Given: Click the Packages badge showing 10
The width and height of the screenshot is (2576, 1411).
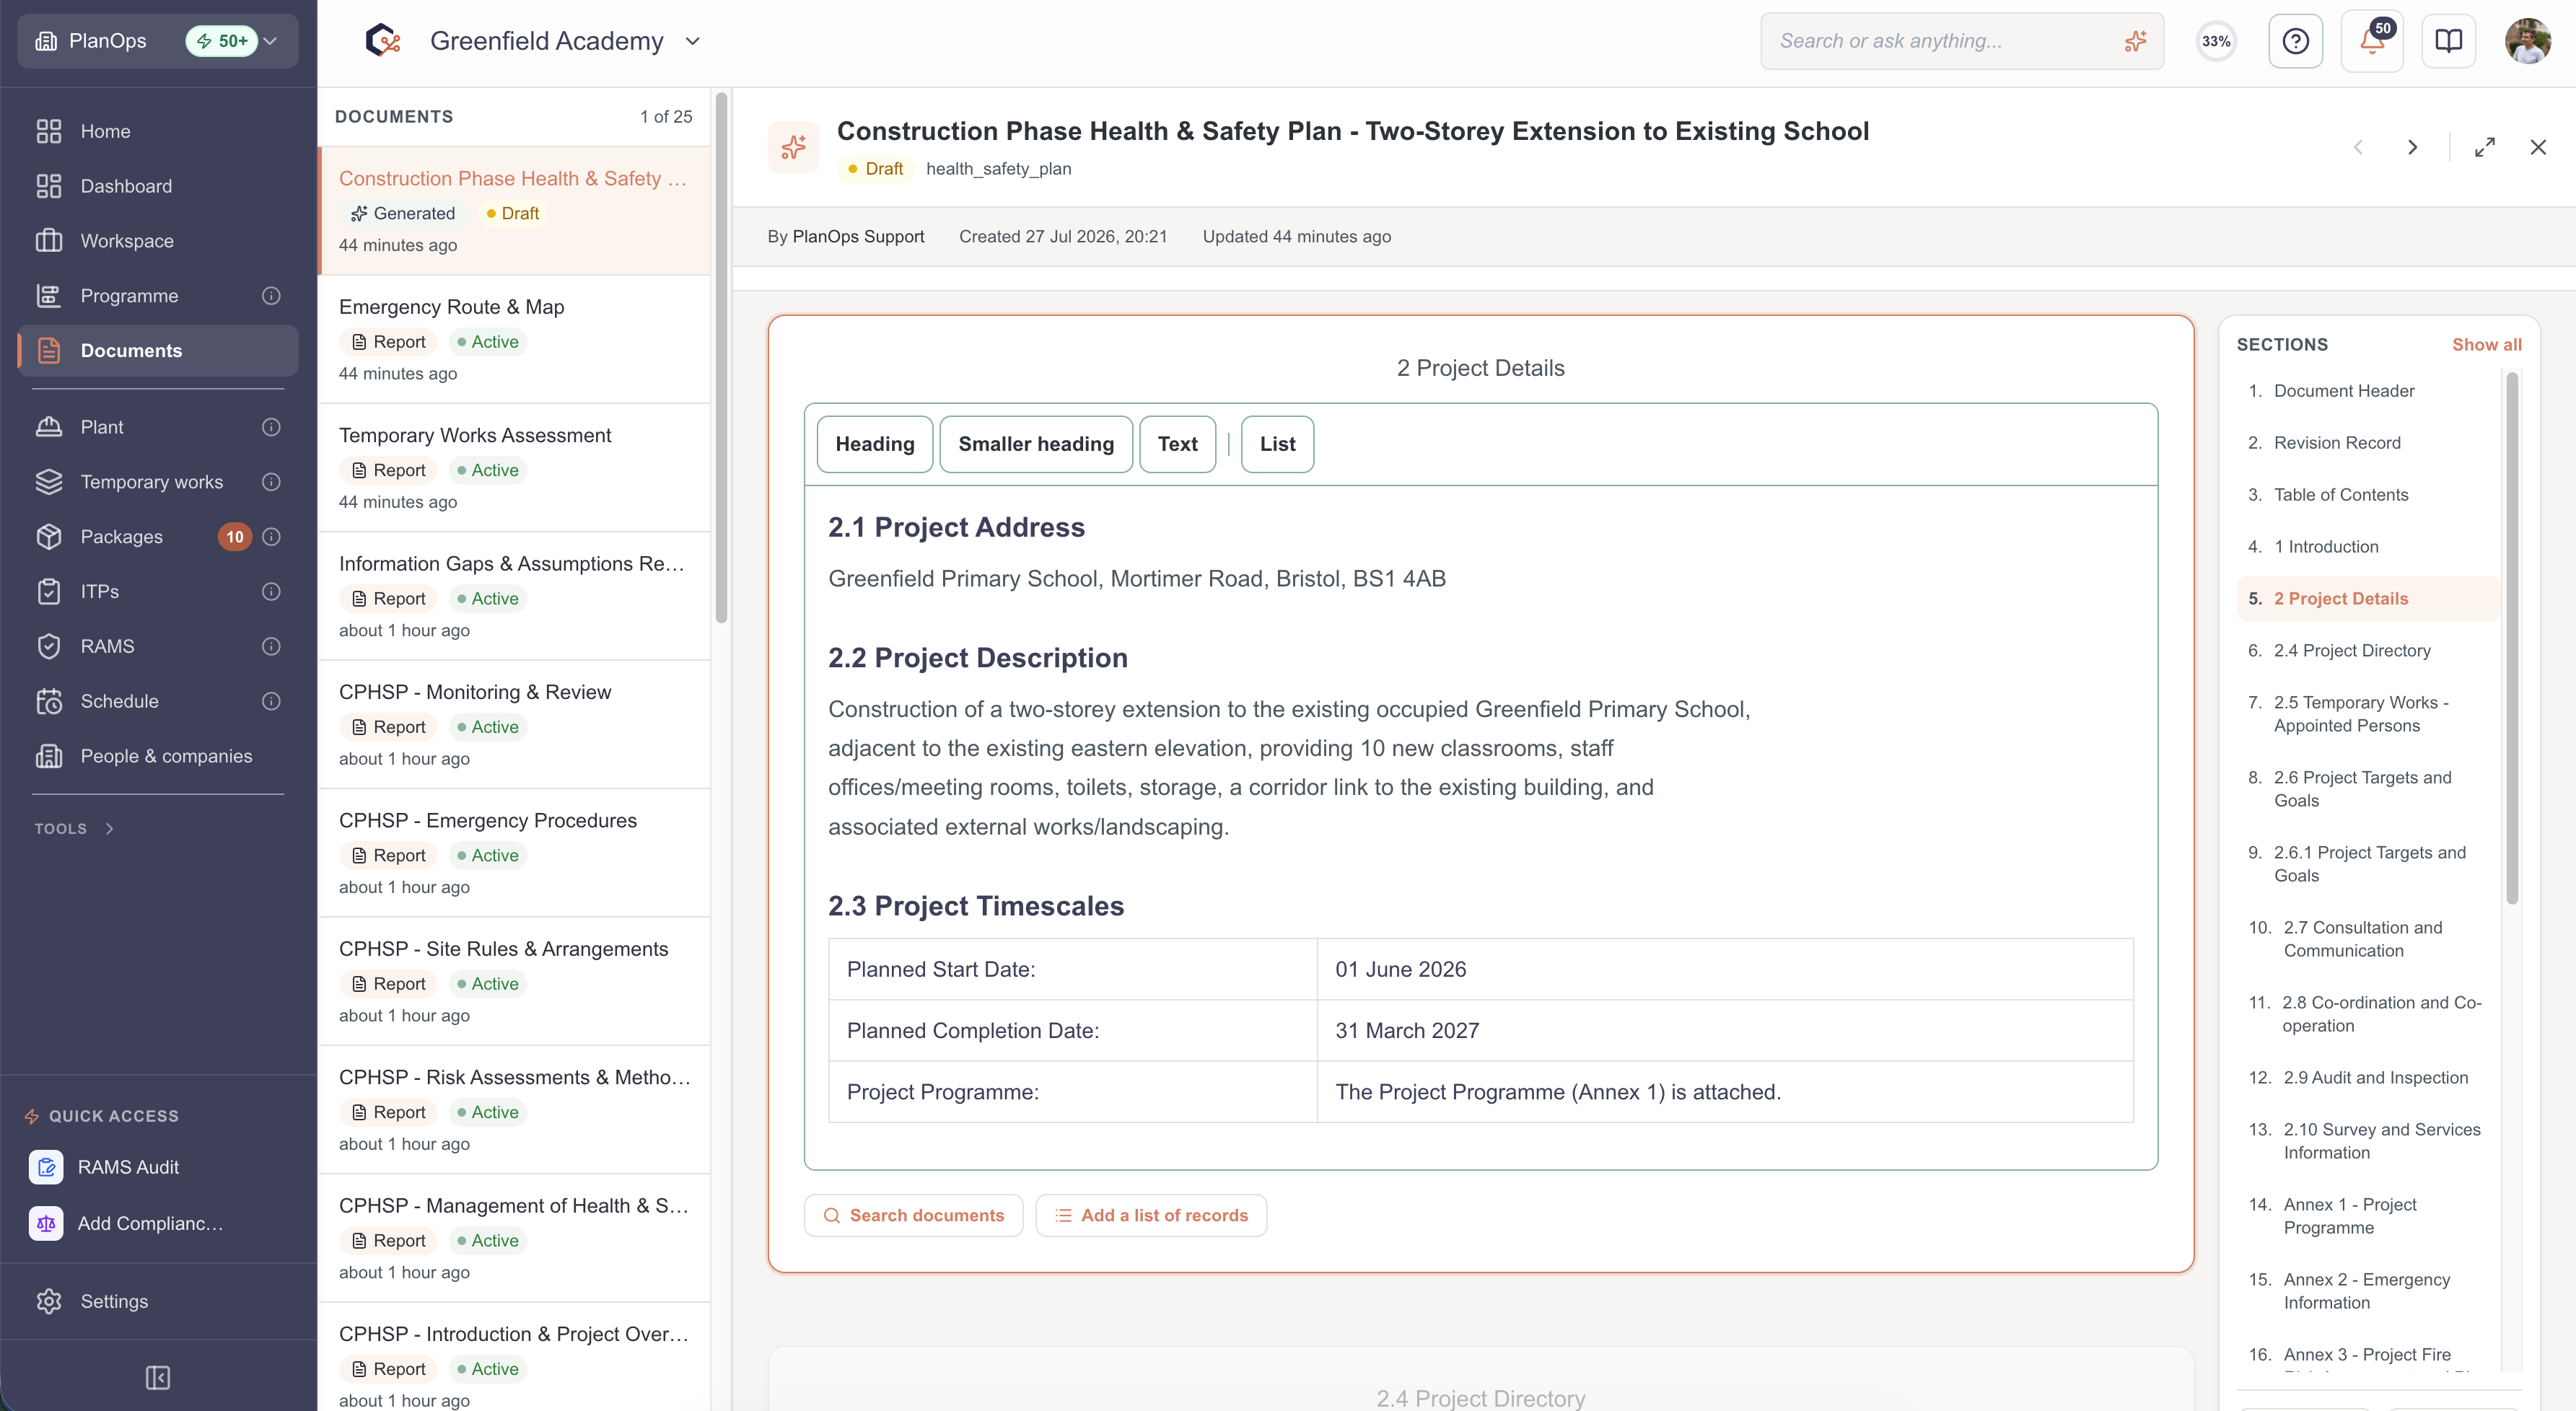Looking at the screenshot, I should 235,537.
